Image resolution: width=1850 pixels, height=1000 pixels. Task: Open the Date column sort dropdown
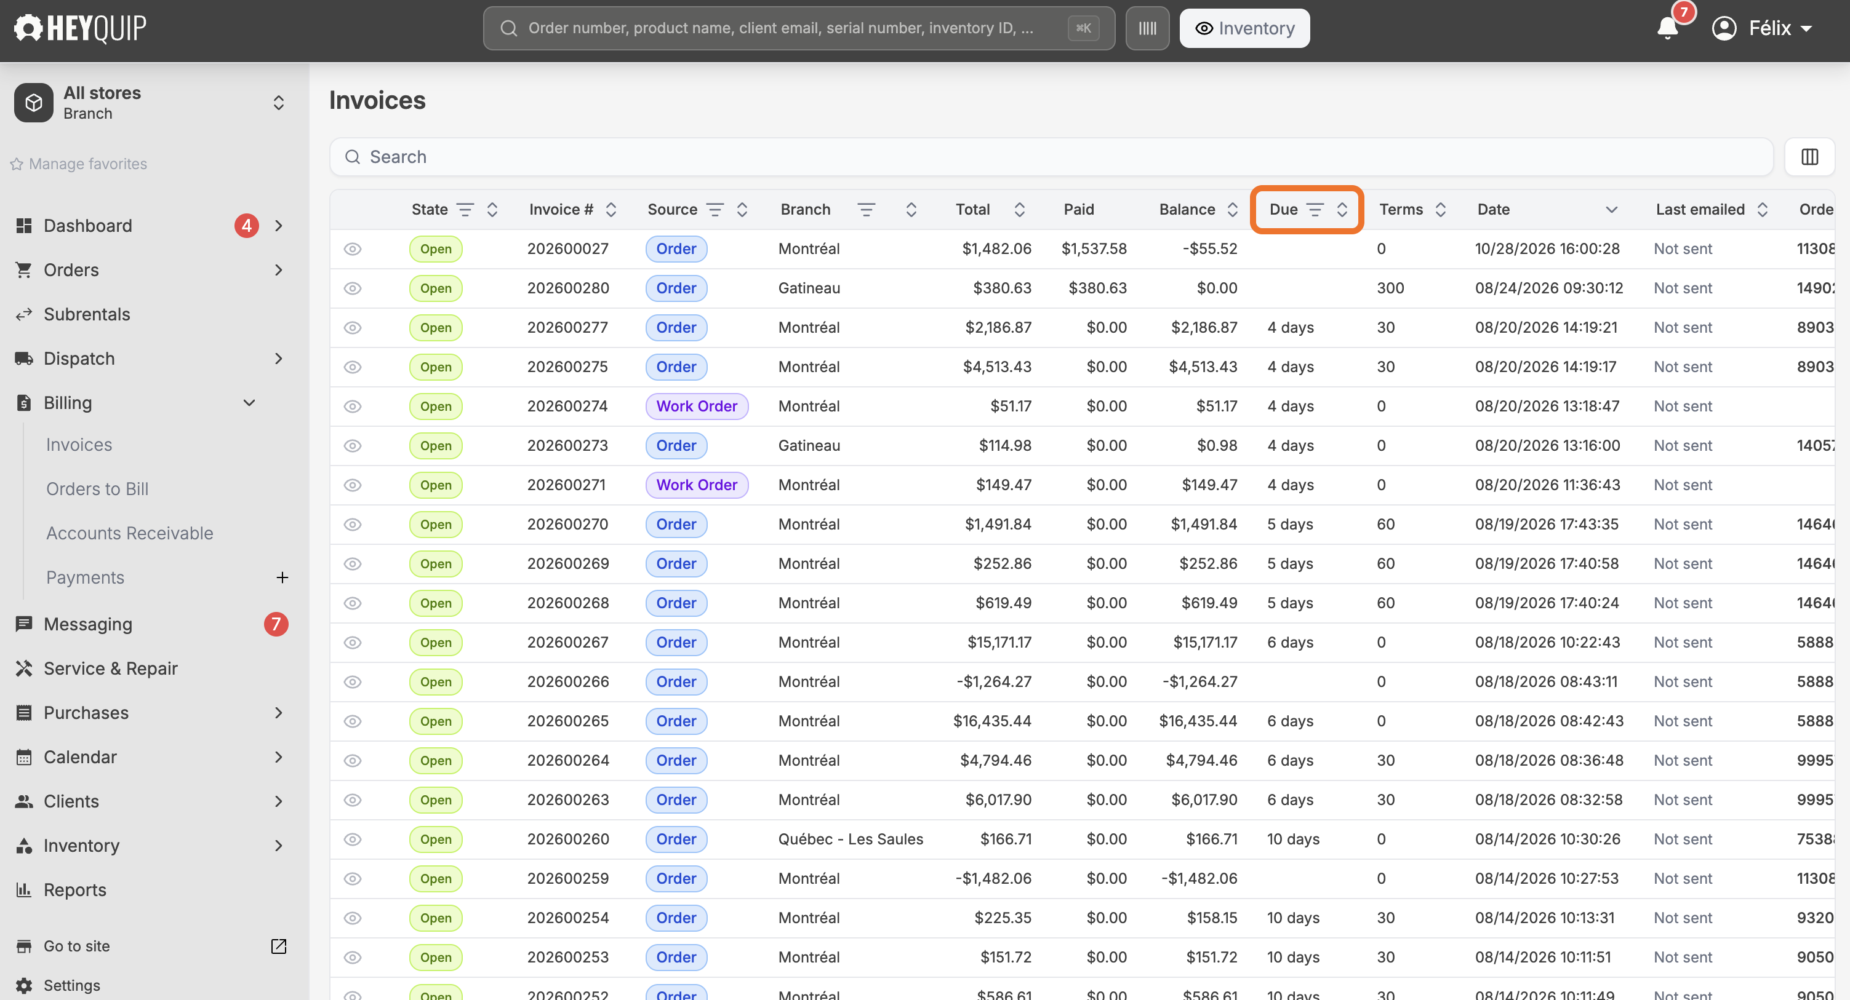[x=1612, y=210]
